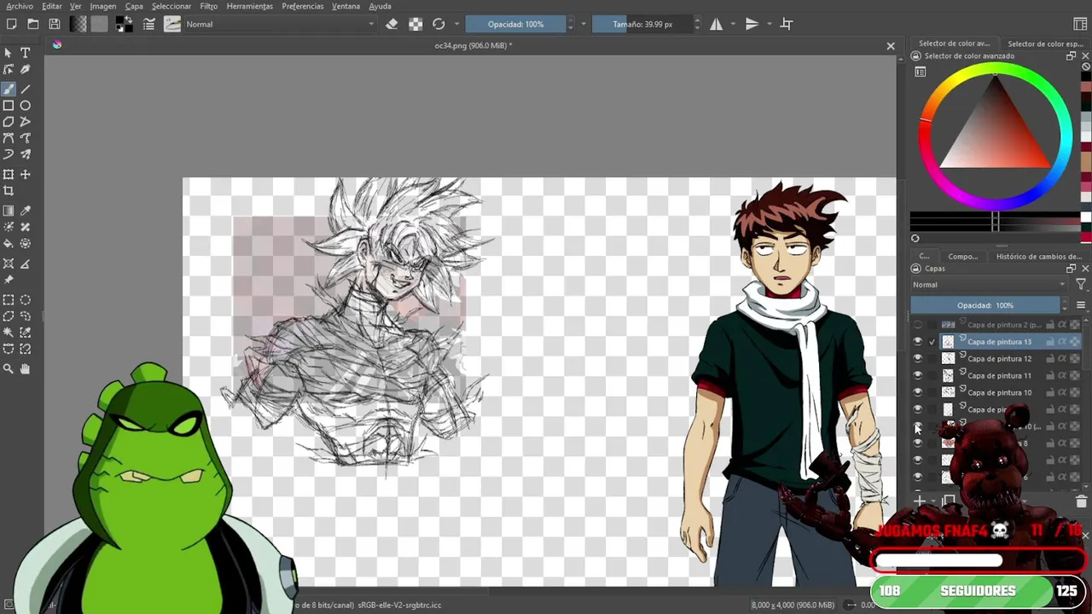Select the Measure tool
Viewport: 1092px width, 614px height.
(x=26, y=264)
